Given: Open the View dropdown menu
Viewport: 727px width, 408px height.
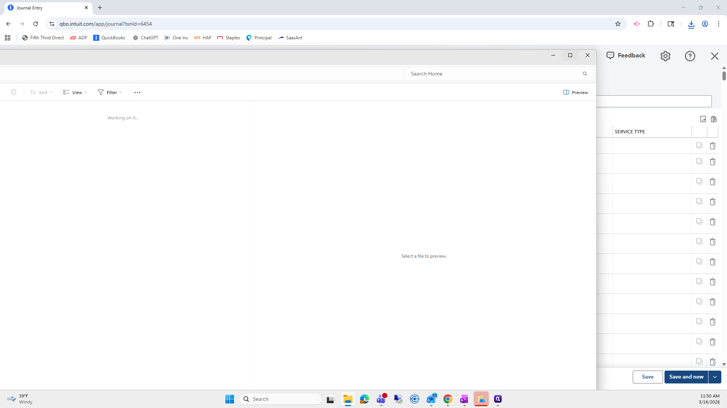Looking at the screenshot, I should click(75, 93).
